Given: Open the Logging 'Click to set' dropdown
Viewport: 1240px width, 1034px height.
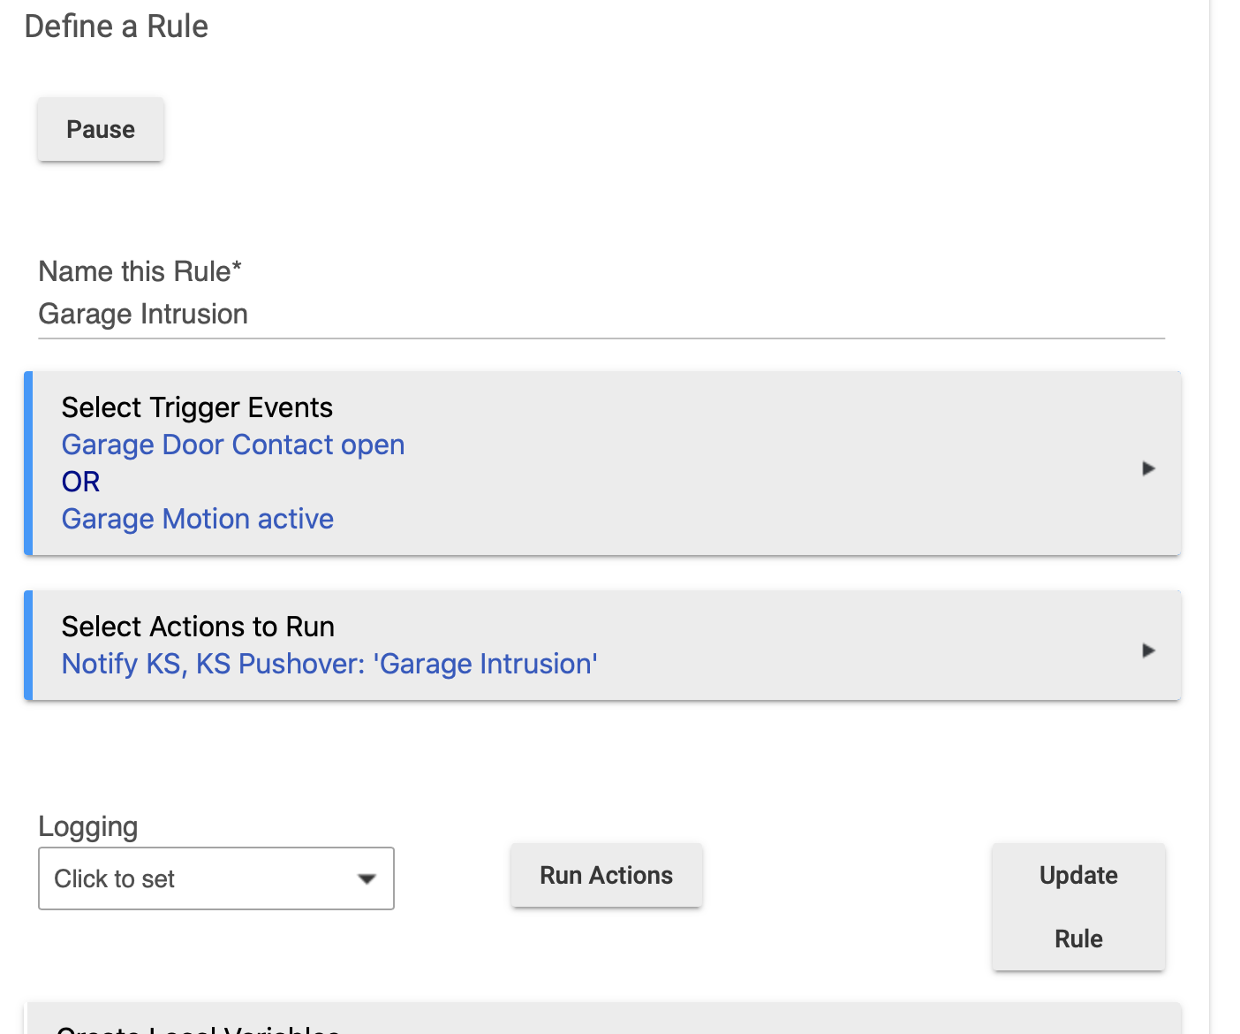Looking at the screenshot, I should 216,878.
